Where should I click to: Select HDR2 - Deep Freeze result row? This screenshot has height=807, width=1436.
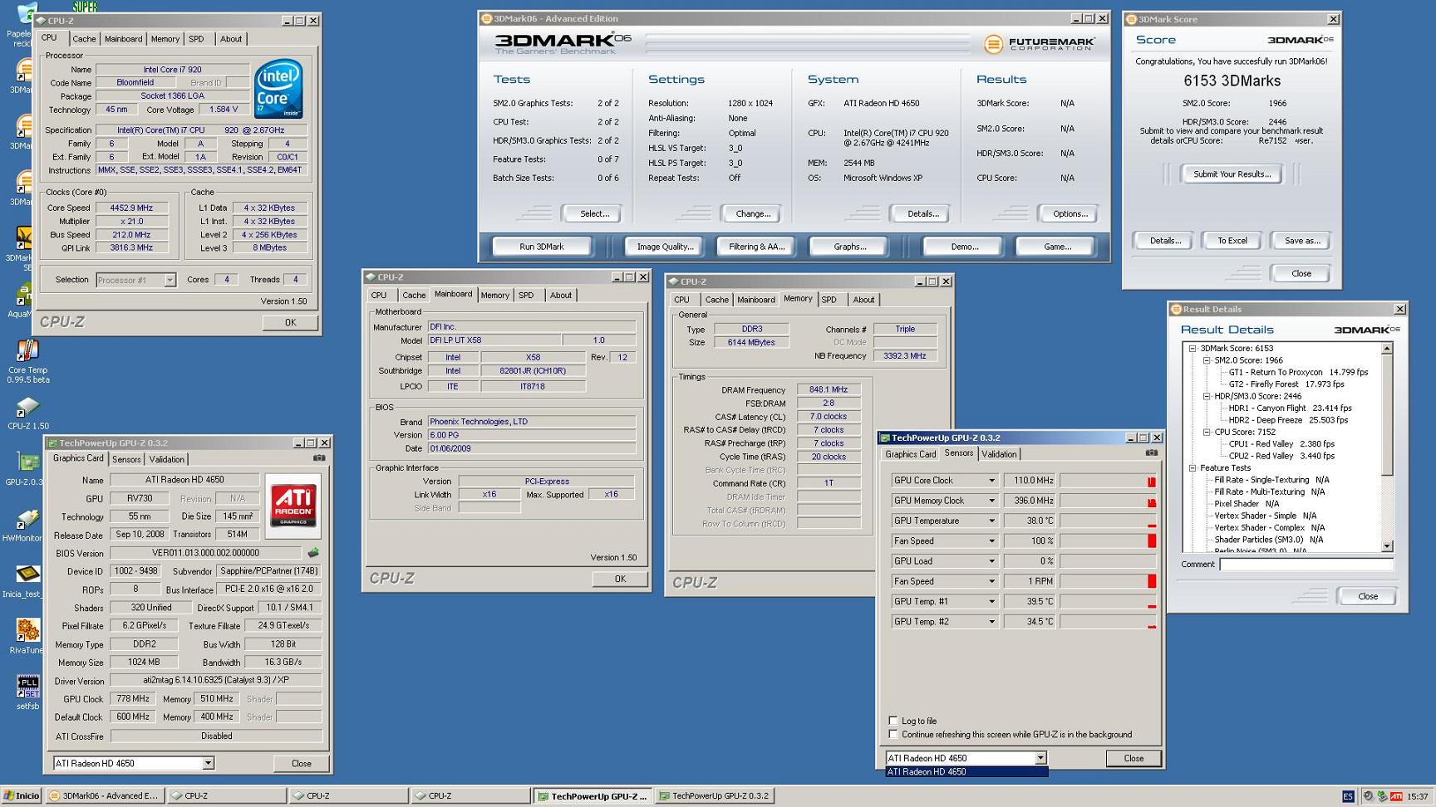[x=1288, y=420]
